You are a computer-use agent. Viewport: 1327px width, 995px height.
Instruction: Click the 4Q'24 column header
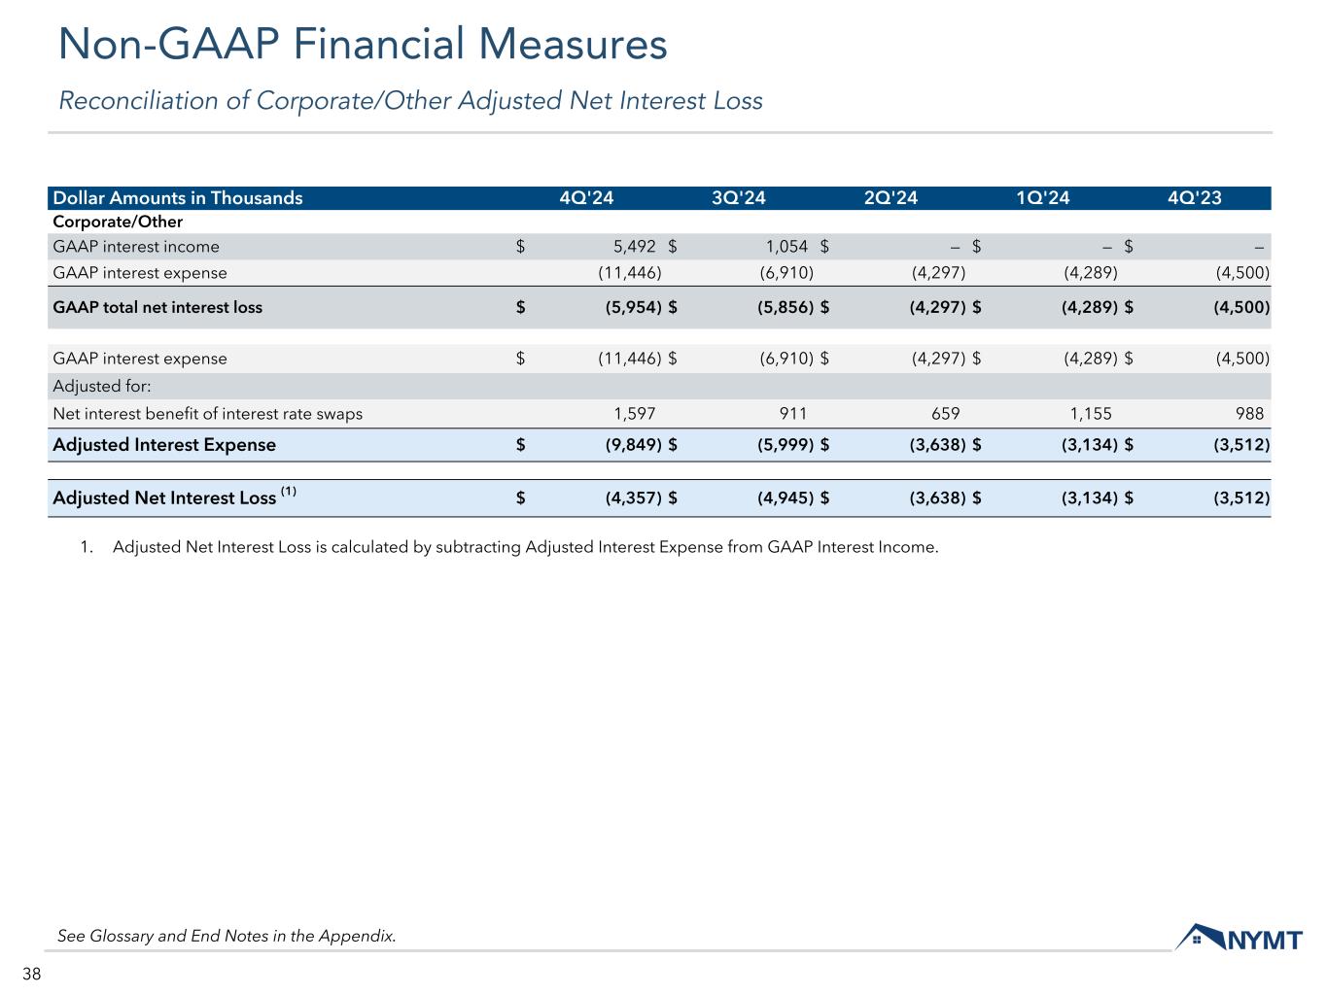coord(586,198)
